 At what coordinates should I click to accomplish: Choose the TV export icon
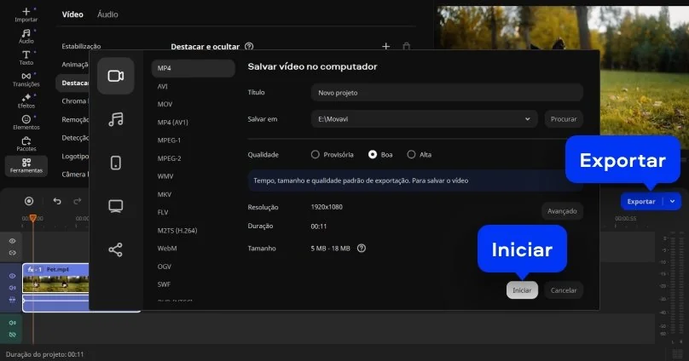[x=115, y=206]
